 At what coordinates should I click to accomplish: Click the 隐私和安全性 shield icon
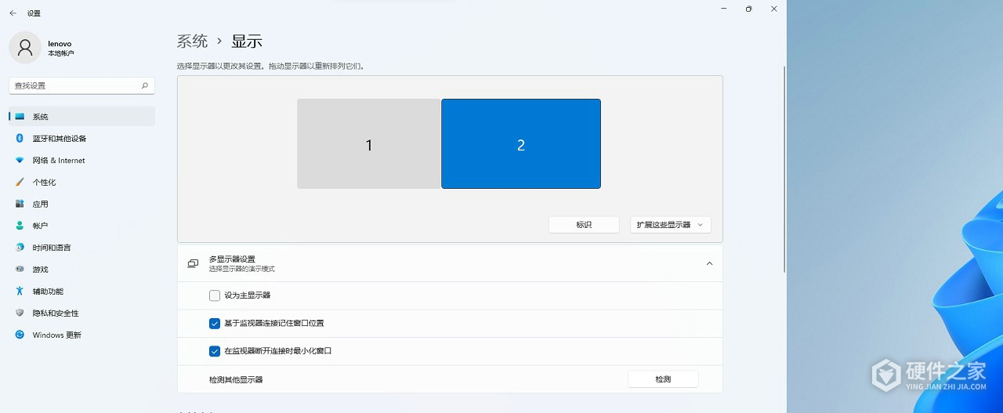[x=20, y=313]
